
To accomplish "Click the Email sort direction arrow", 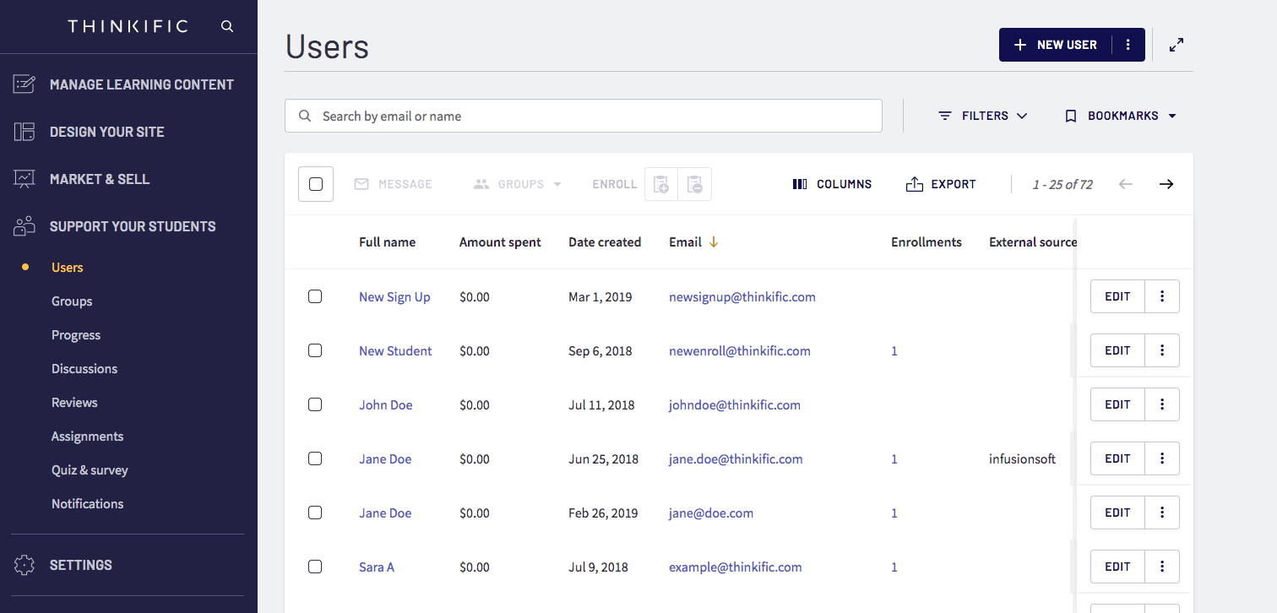I will pyautogui.click(x=714, y=242).
